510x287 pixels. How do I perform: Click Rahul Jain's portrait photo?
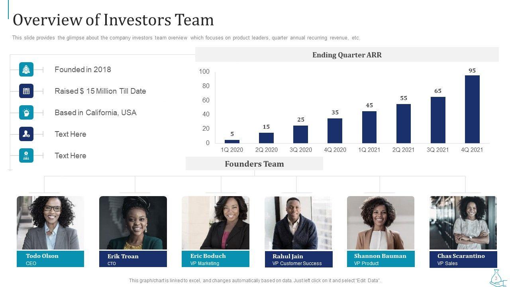(298, 223)
